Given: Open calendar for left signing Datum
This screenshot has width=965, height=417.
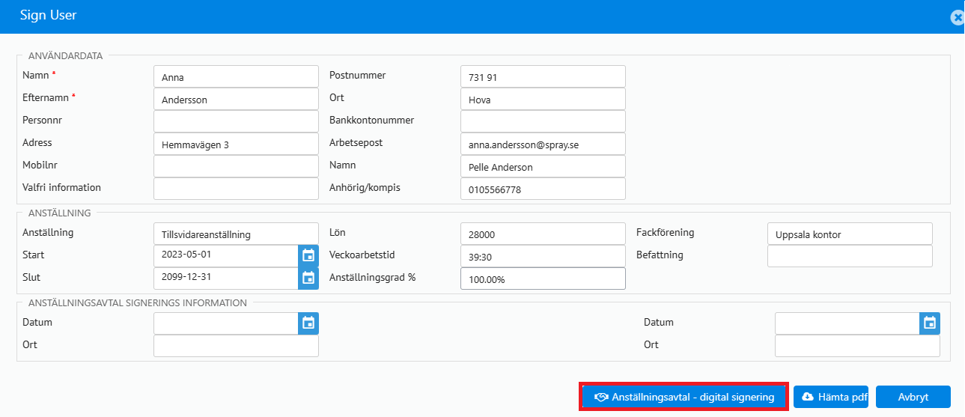Looking at the screenshot, I should [308, 323].
